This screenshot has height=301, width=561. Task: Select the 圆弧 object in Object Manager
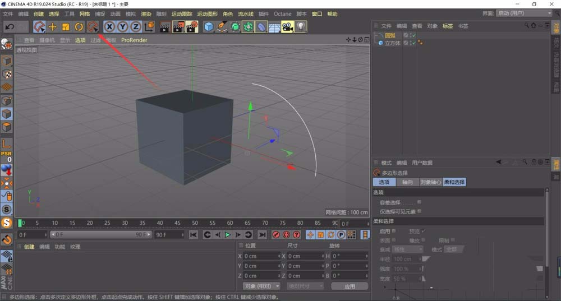point(390,35)
